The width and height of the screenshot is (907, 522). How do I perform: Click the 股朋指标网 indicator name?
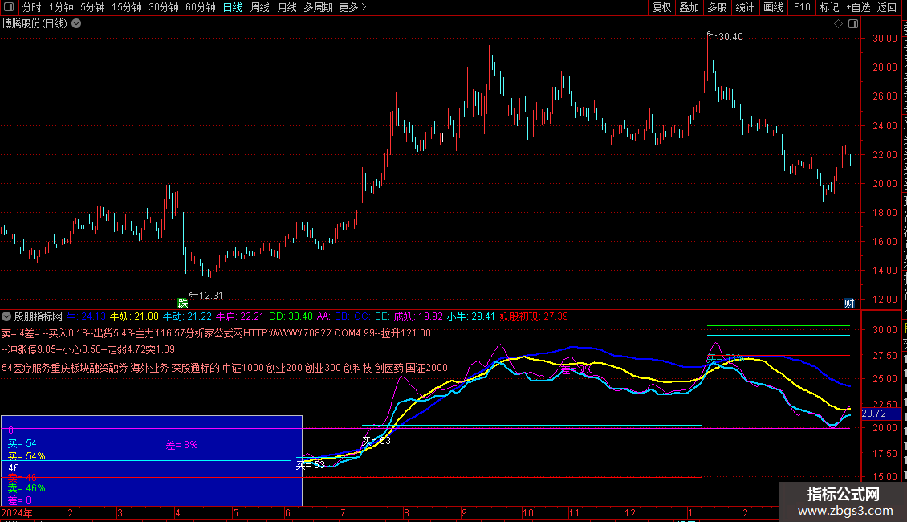click(x=39, y=316)
